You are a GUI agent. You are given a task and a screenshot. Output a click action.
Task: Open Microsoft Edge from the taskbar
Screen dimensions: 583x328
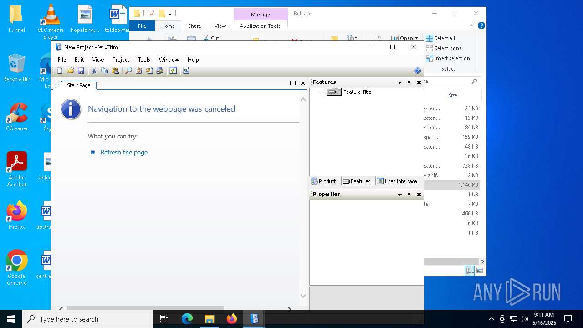pos(187,319)
